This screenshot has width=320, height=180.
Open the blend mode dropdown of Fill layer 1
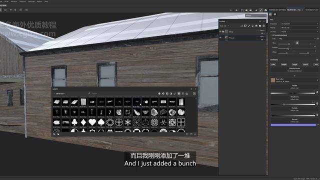click(x=262, y=36)
